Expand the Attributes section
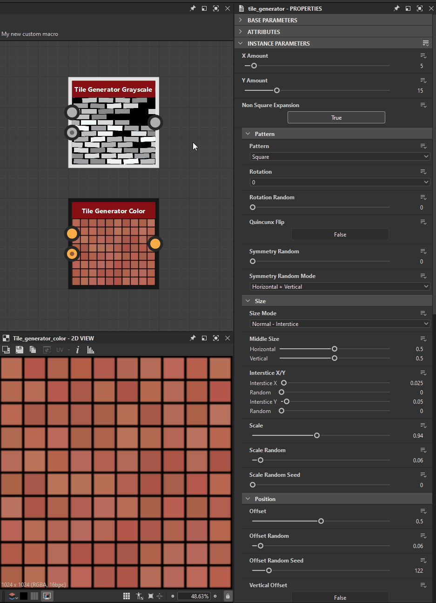Image resolution: width=436 pixels, height=603 pixels. [x=264, y=32]
